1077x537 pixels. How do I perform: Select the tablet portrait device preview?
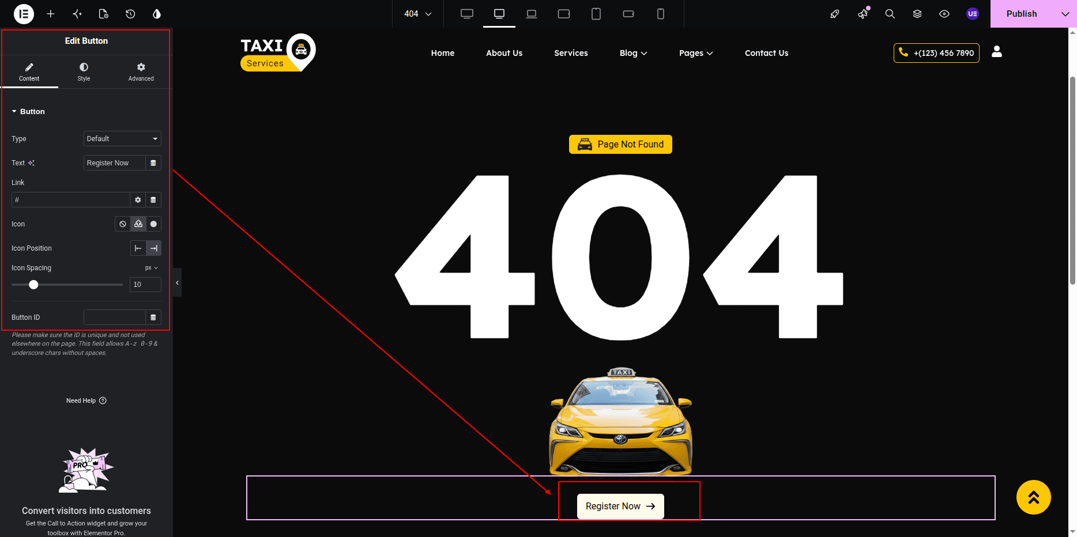[596, 14]
